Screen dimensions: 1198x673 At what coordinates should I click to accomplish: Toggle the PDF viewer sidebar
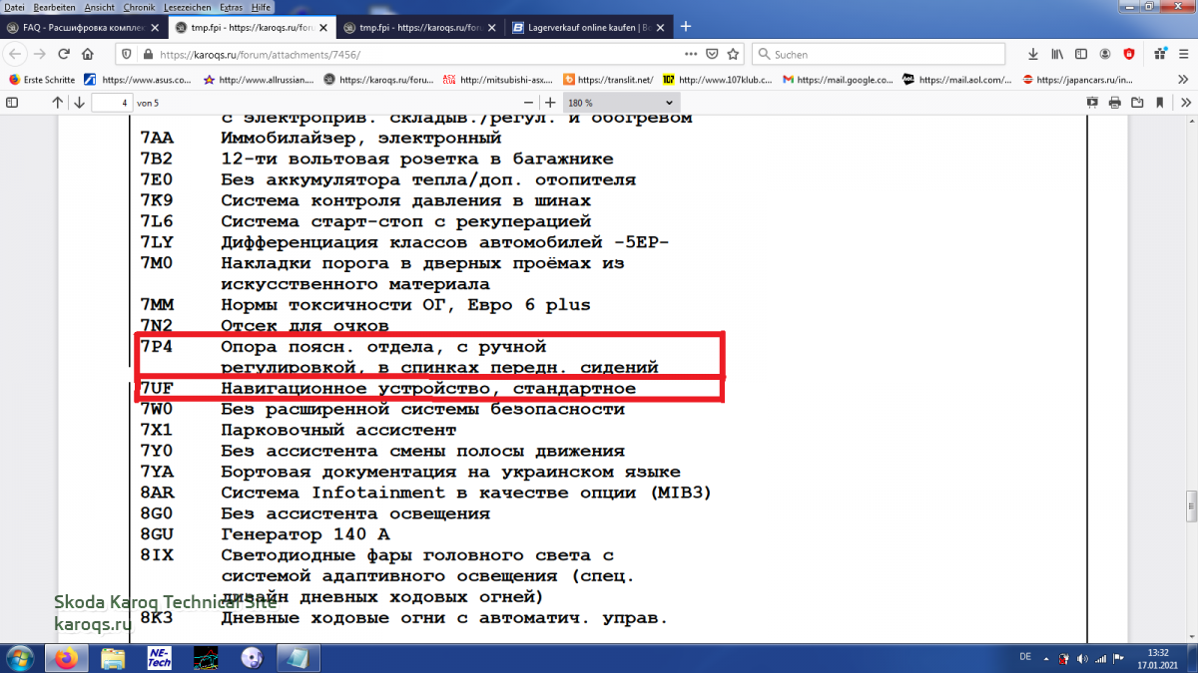11,102
